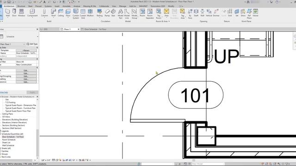The image size is (296, 166).
Task: Select the Area tool
Action: 166,12
